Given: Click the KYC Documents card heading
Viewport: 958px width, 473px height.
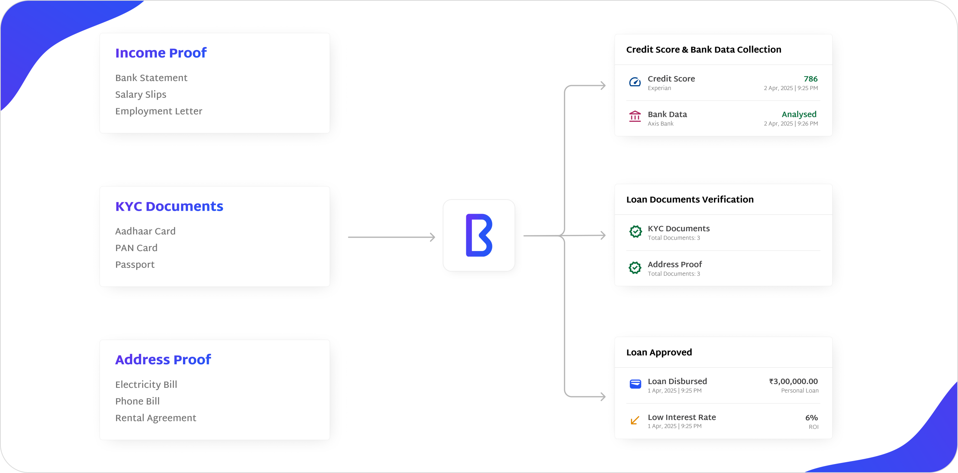Looking at the screenshot, I should click(x=169, y=206).
